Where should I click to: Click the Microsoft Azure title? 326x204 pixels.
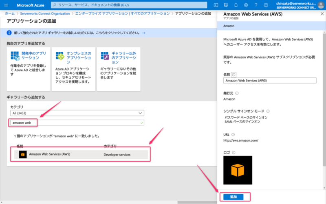click(x=31, y=5)
